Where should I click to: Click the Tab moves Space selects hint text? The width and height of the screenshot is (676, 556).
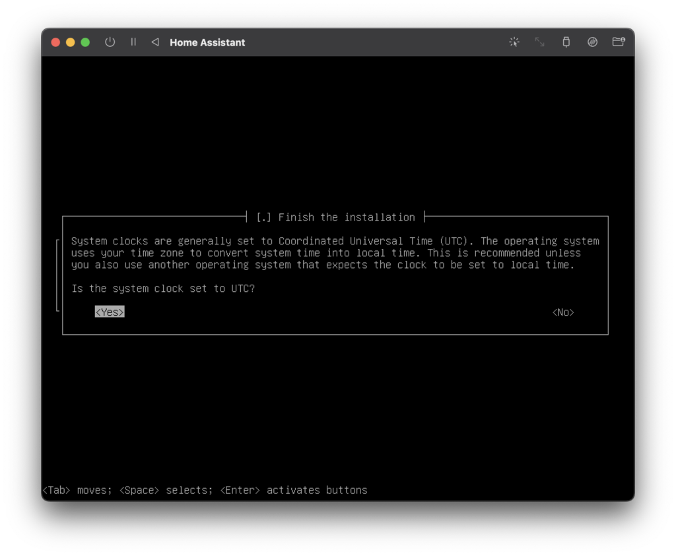pyautogui.click(x=205, y=490)
